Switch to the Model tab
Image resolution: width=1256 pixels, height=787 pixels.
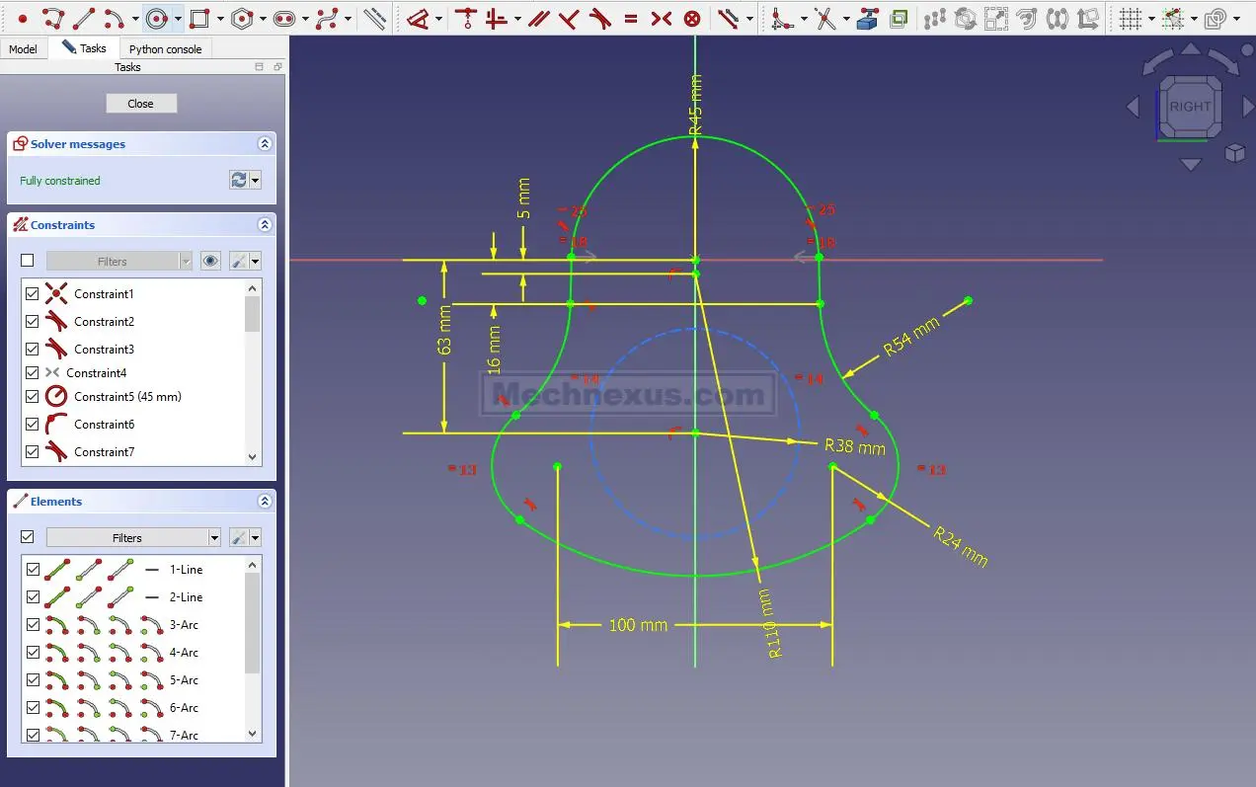[23, 48]
